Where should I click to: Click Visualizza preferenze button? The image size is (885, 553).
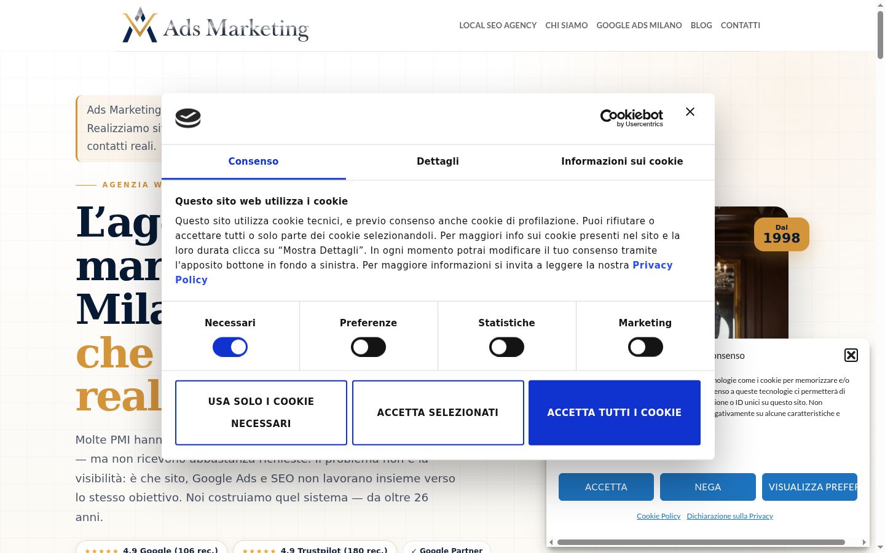point(810,487)
